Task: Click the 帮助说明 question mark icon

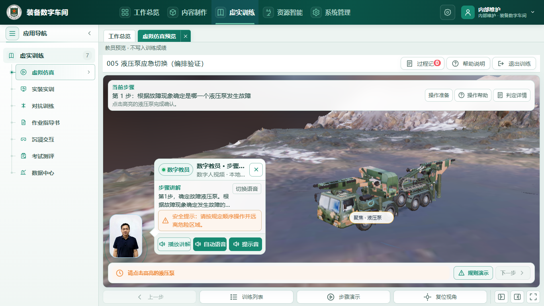Action: tap(455, 64)
